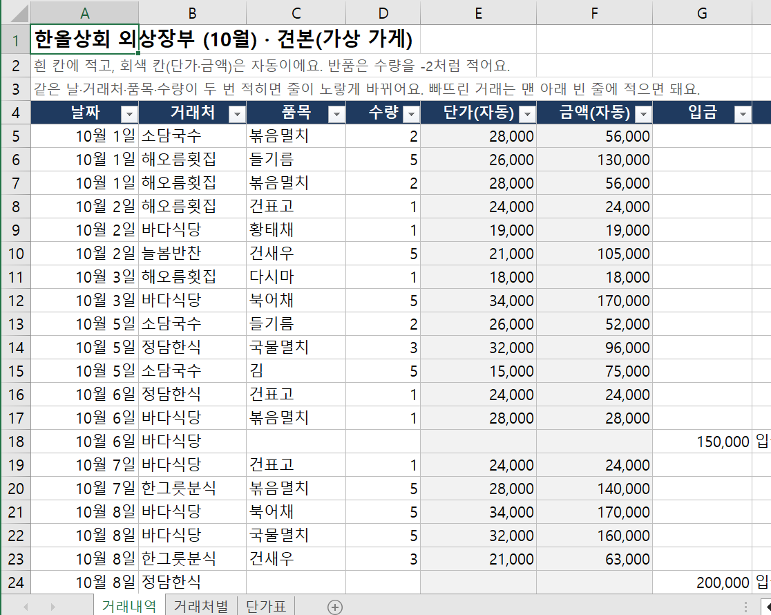This screenshot has height=615, width=771.
Task: Select column G header
Action: tap(702, 13)
